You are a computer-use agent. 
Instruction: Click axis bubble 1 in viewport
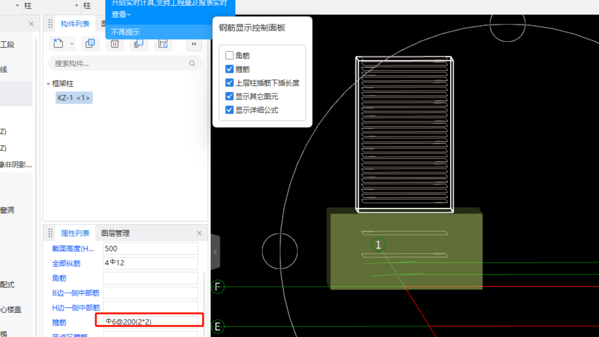(x=378, y=245)
